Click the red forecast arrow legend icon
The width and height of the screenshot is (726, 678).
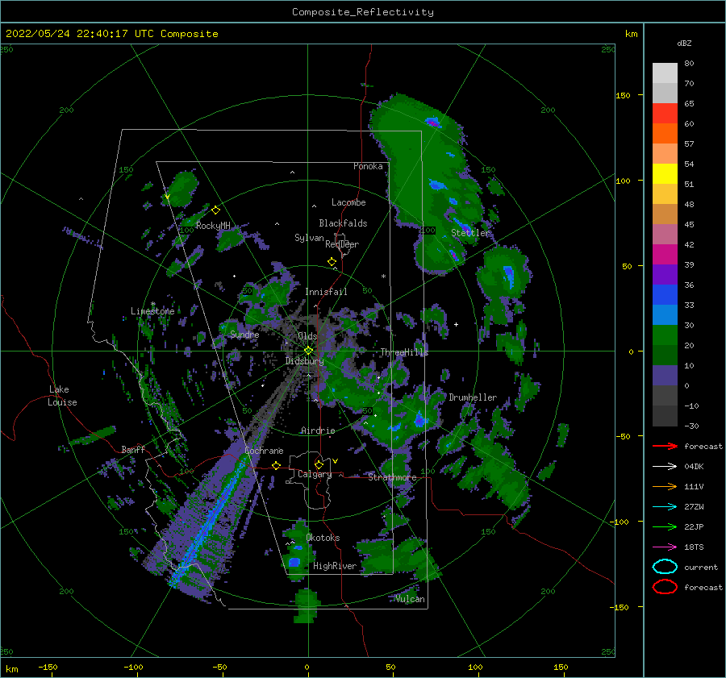(665, 446)
